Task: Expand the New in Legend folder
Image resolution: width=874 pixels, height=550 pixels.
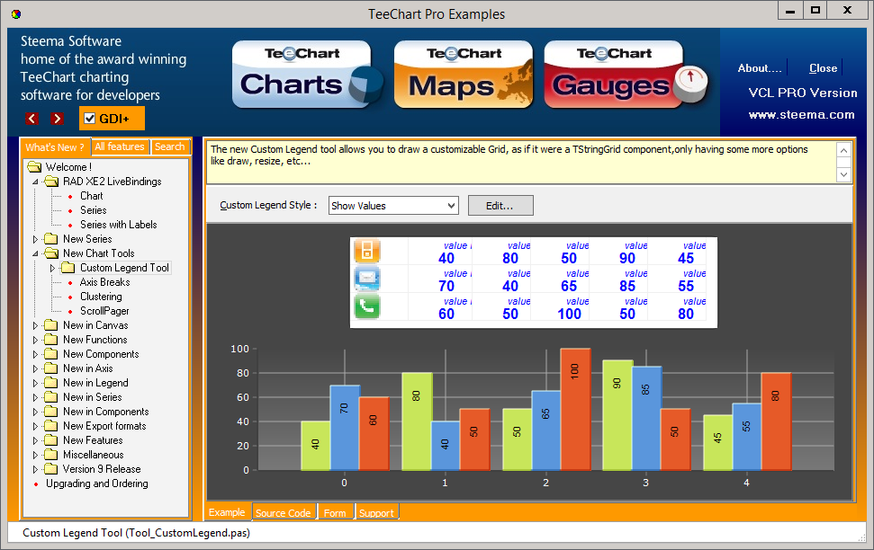Action: click(x=35, y=383)
